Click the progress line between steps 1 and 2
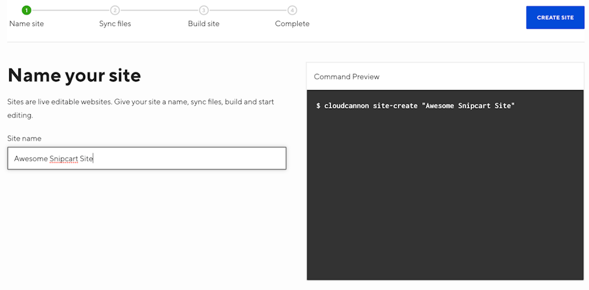This screenshot has width=589, height=290. (71, 10)
